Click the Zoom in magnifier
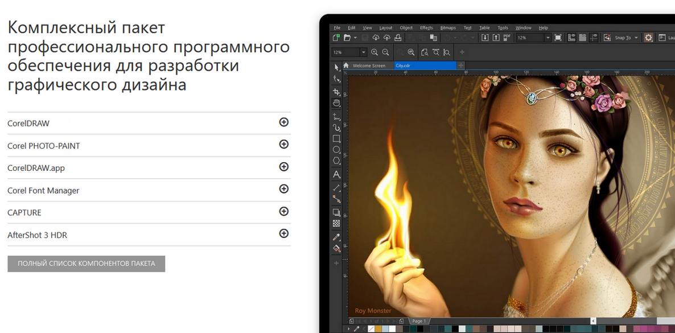Image resolution: width=675 pixels, height=333 pixels. (x=374, y=52)
